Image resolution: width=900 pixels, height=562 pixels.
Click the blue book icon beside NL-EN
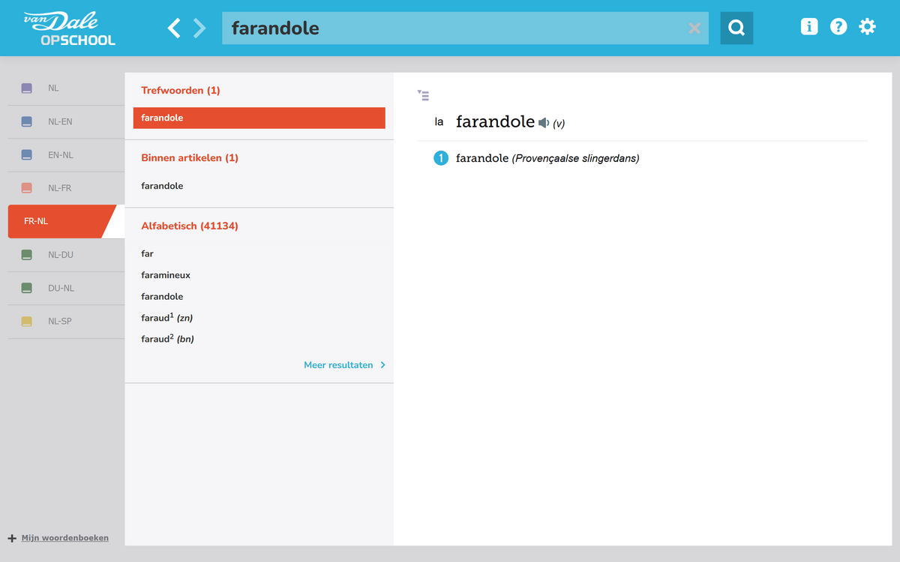[x=27, y=121]
